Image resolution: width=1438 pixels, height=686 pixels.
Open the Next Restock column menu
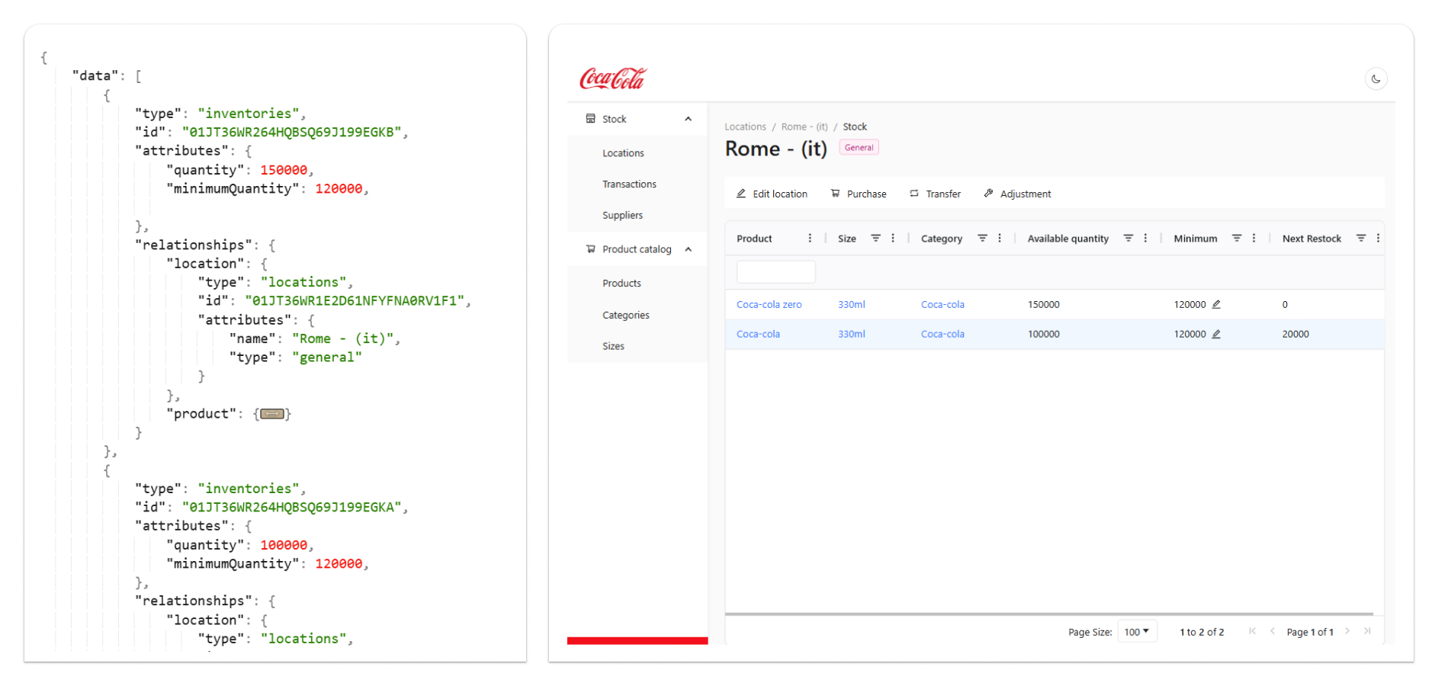(1378, 239)
